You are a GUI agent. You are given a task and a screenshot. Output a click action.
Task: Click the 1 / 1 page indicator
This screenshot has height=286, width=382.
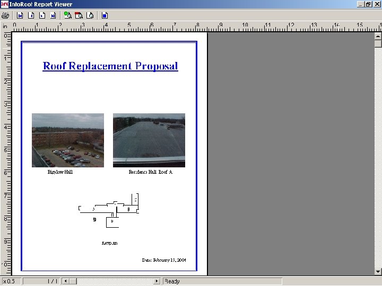coord(52,281)
